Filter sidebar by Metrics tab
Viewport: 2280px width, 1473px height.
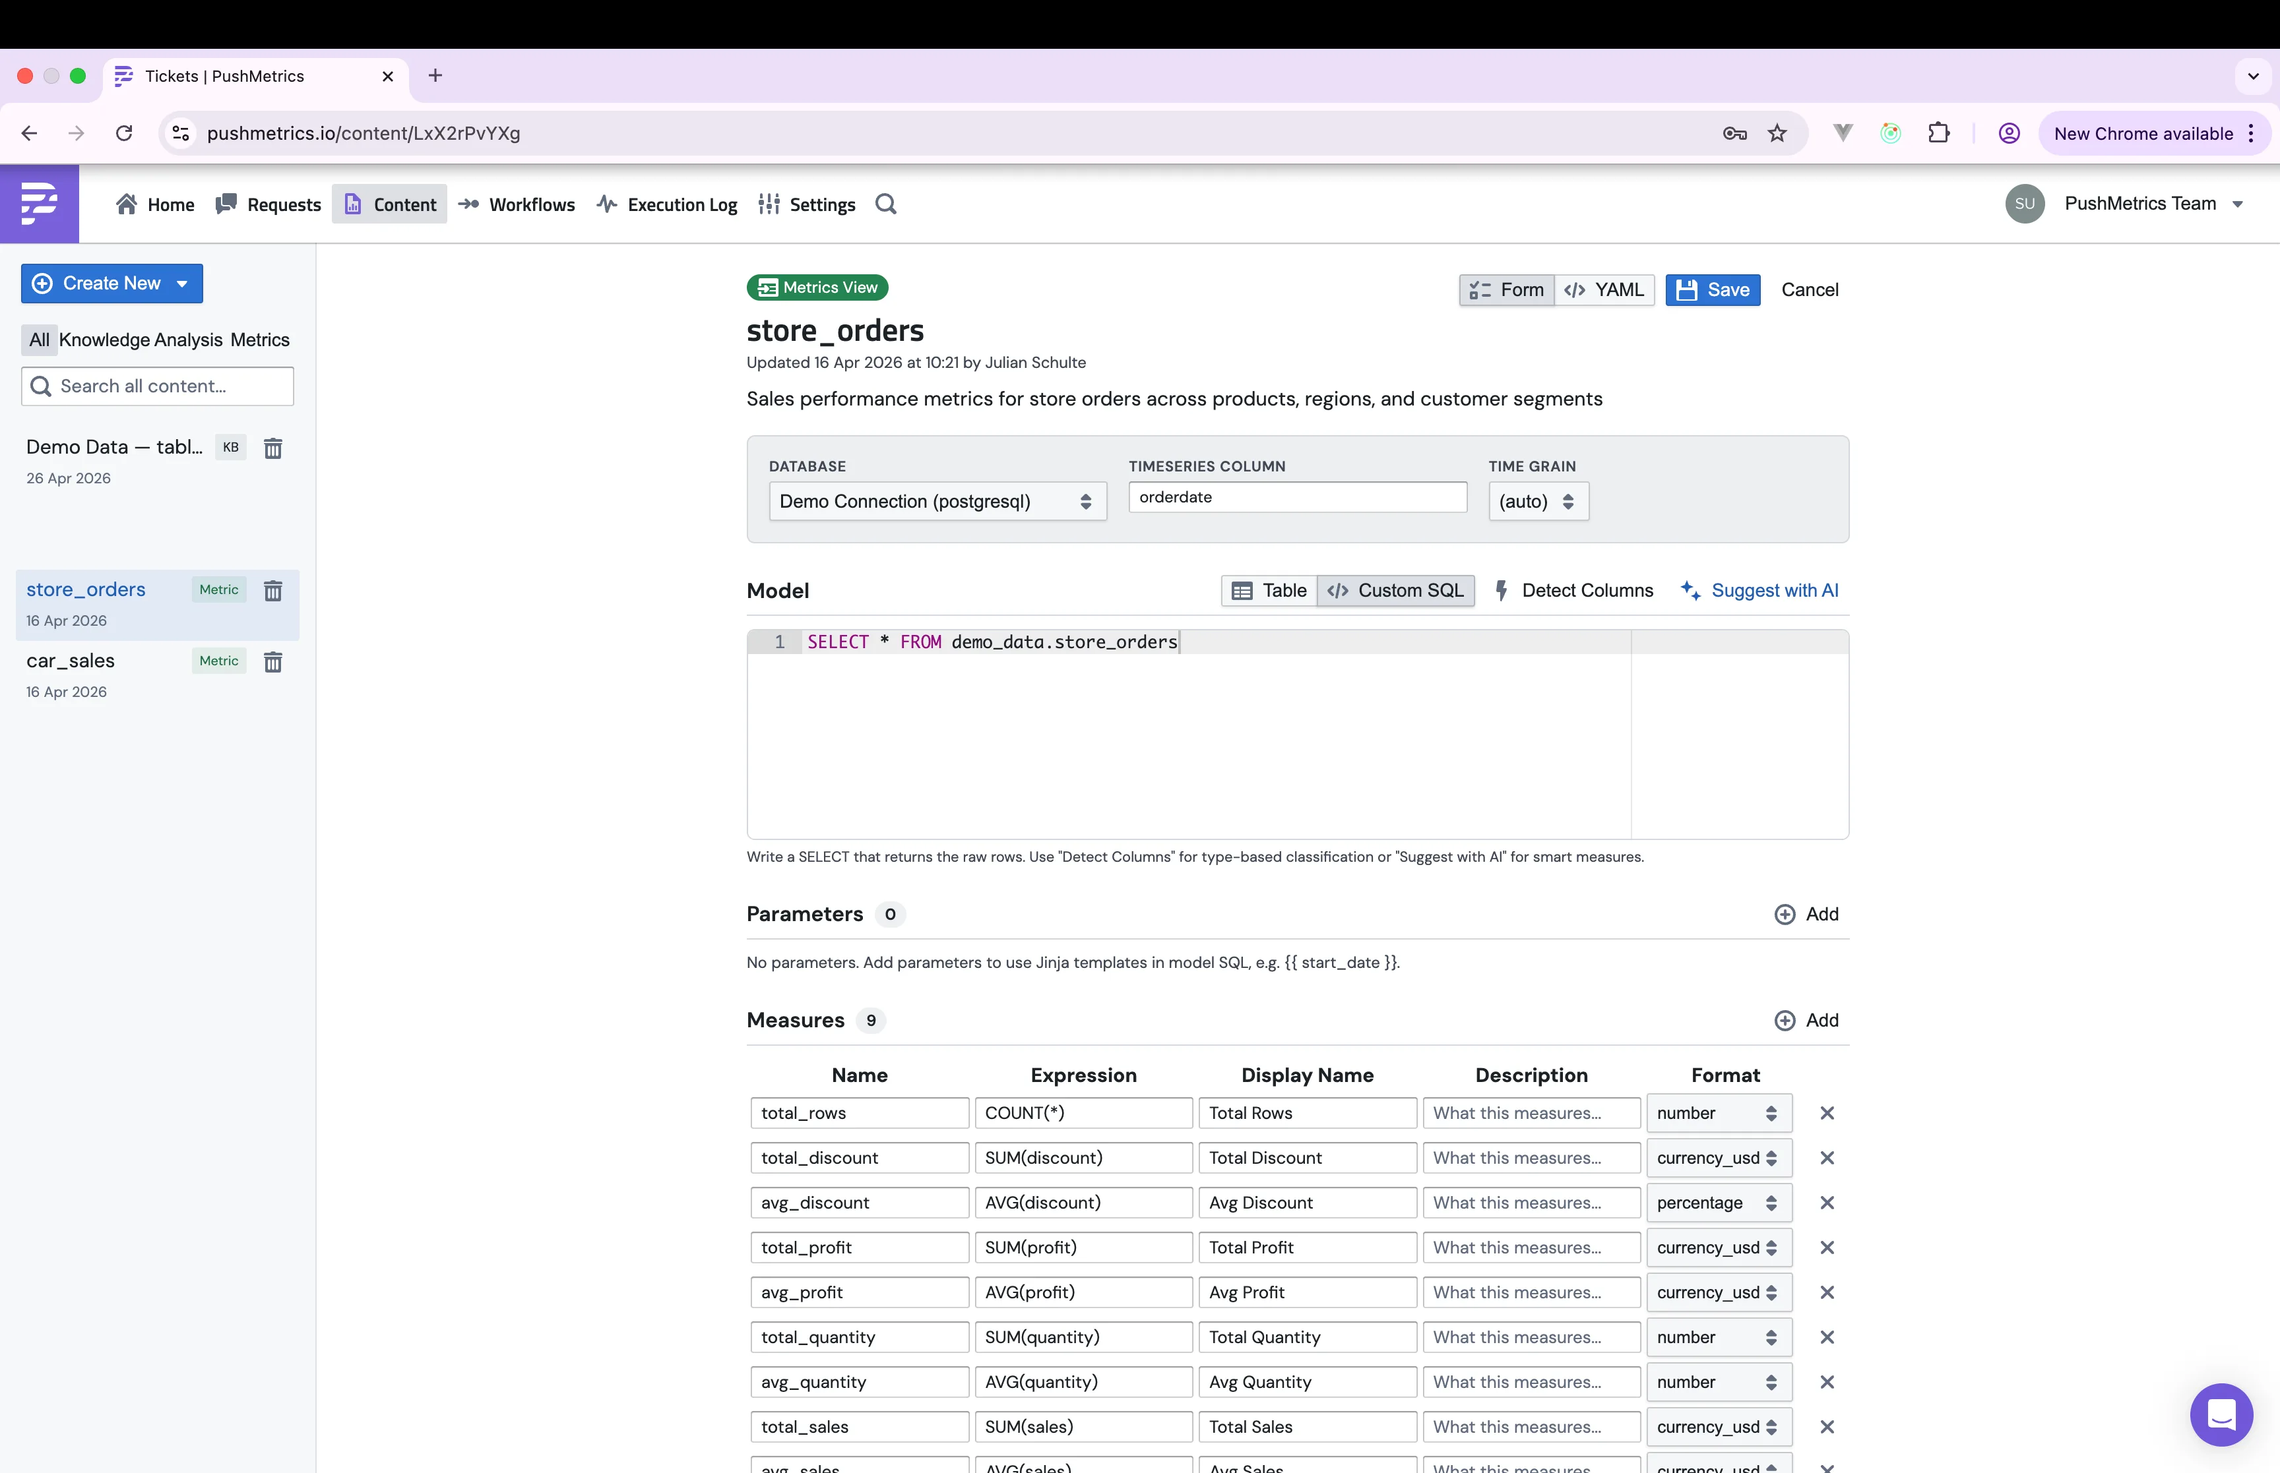(x=259, y=340)
